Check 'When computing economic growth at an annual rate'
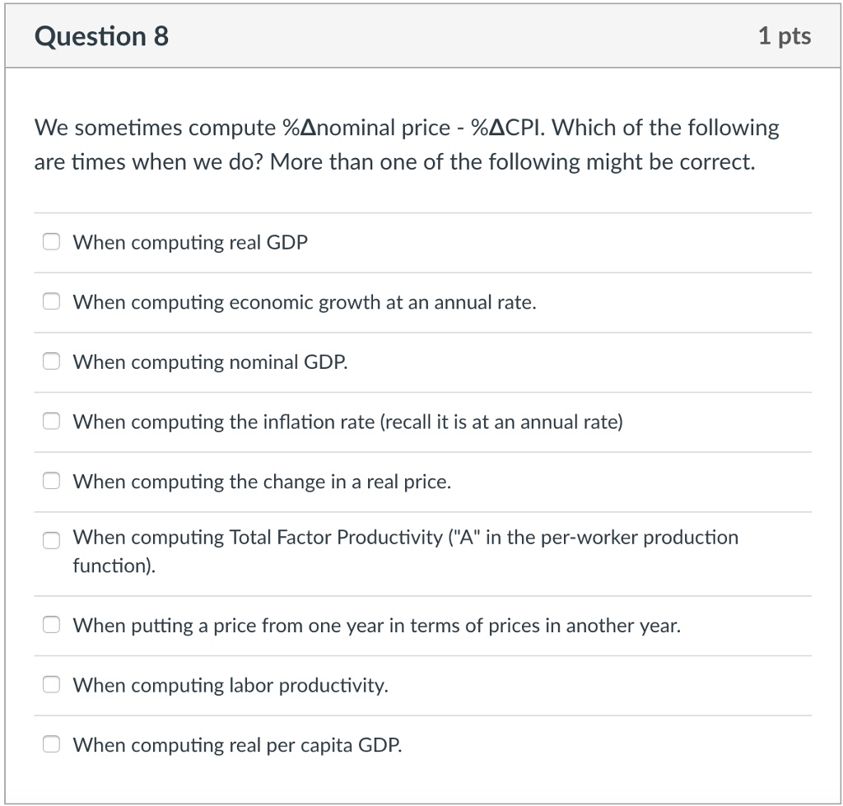The width and height of the screenshot is (843, 806). coord(51,301)
